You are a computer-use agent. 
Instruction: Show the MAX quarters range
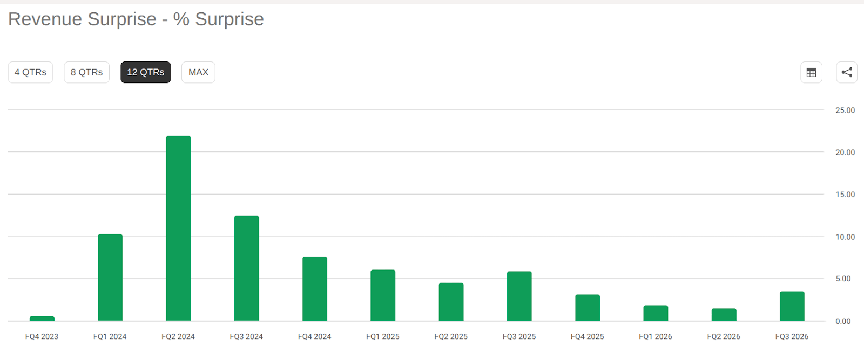[x=198, y=72]
